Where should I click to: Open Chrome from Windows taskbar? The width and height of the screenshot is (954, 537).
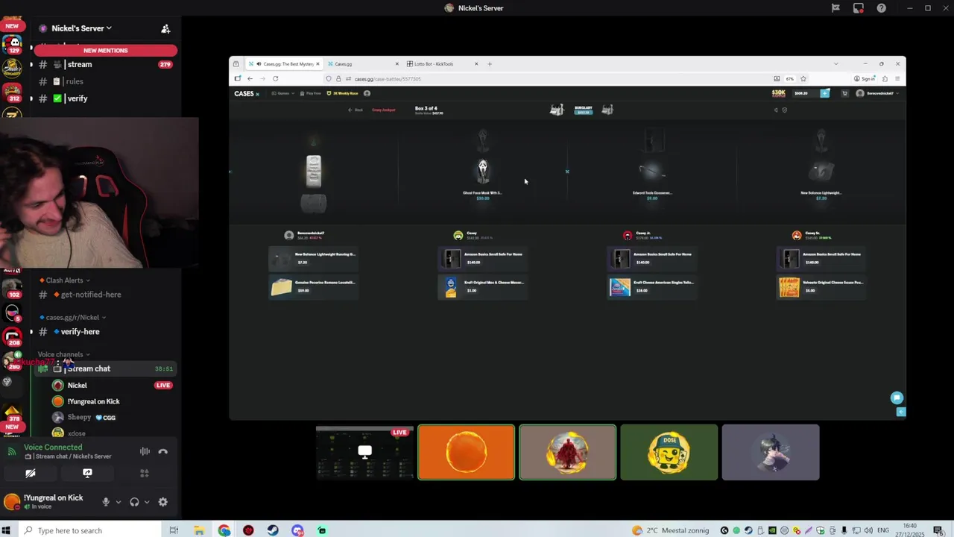[x=224, y=530]
